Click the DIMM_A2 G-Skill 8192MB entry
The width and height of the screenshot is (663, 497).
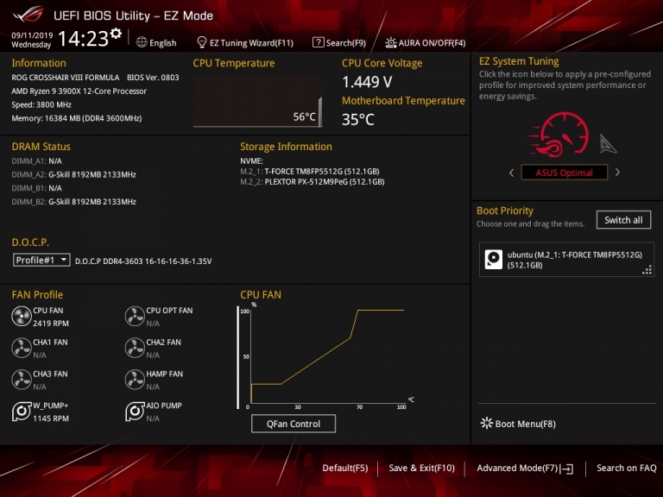74,174
